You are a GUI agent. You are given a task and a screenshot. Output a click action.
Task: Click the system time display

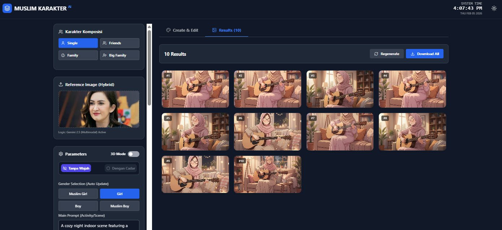468,8
